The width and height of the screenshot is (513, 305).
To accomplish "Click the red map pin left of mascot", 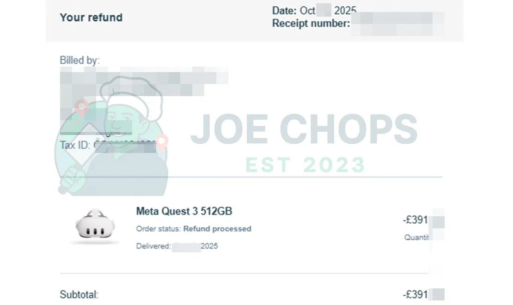I will (x=82, y=109).
